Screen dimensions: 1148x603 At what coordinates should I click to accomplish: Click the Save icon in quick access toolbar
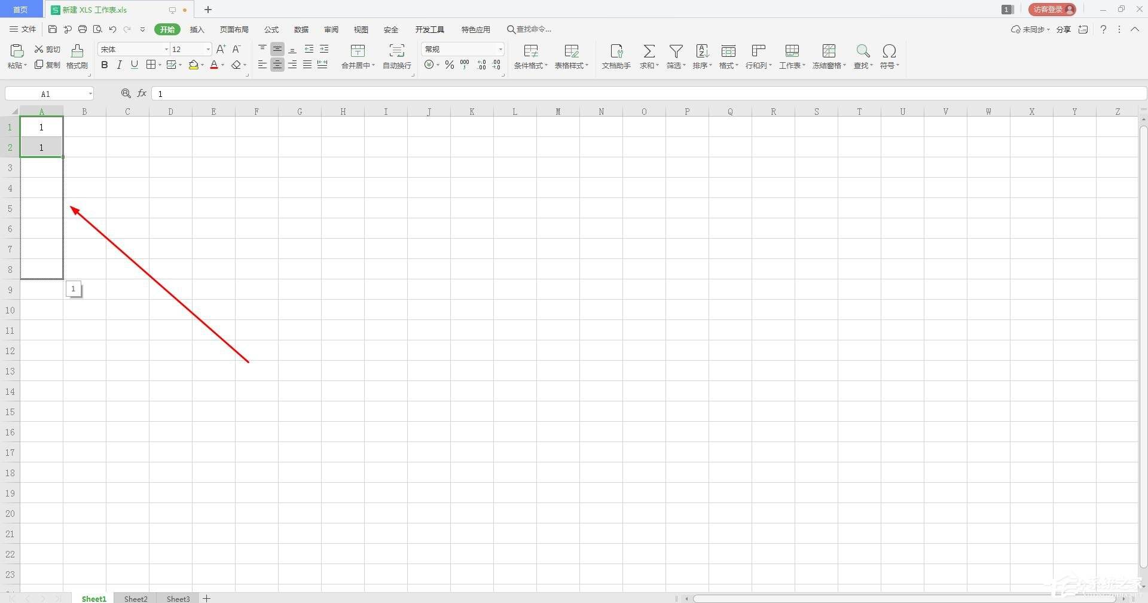[53, 29]
